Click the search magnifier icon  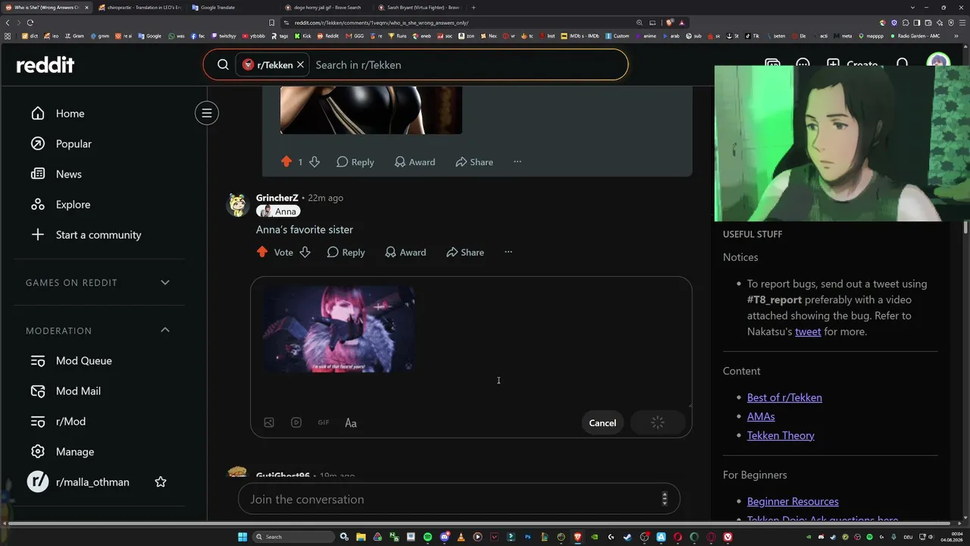click(x=223, y=65)
